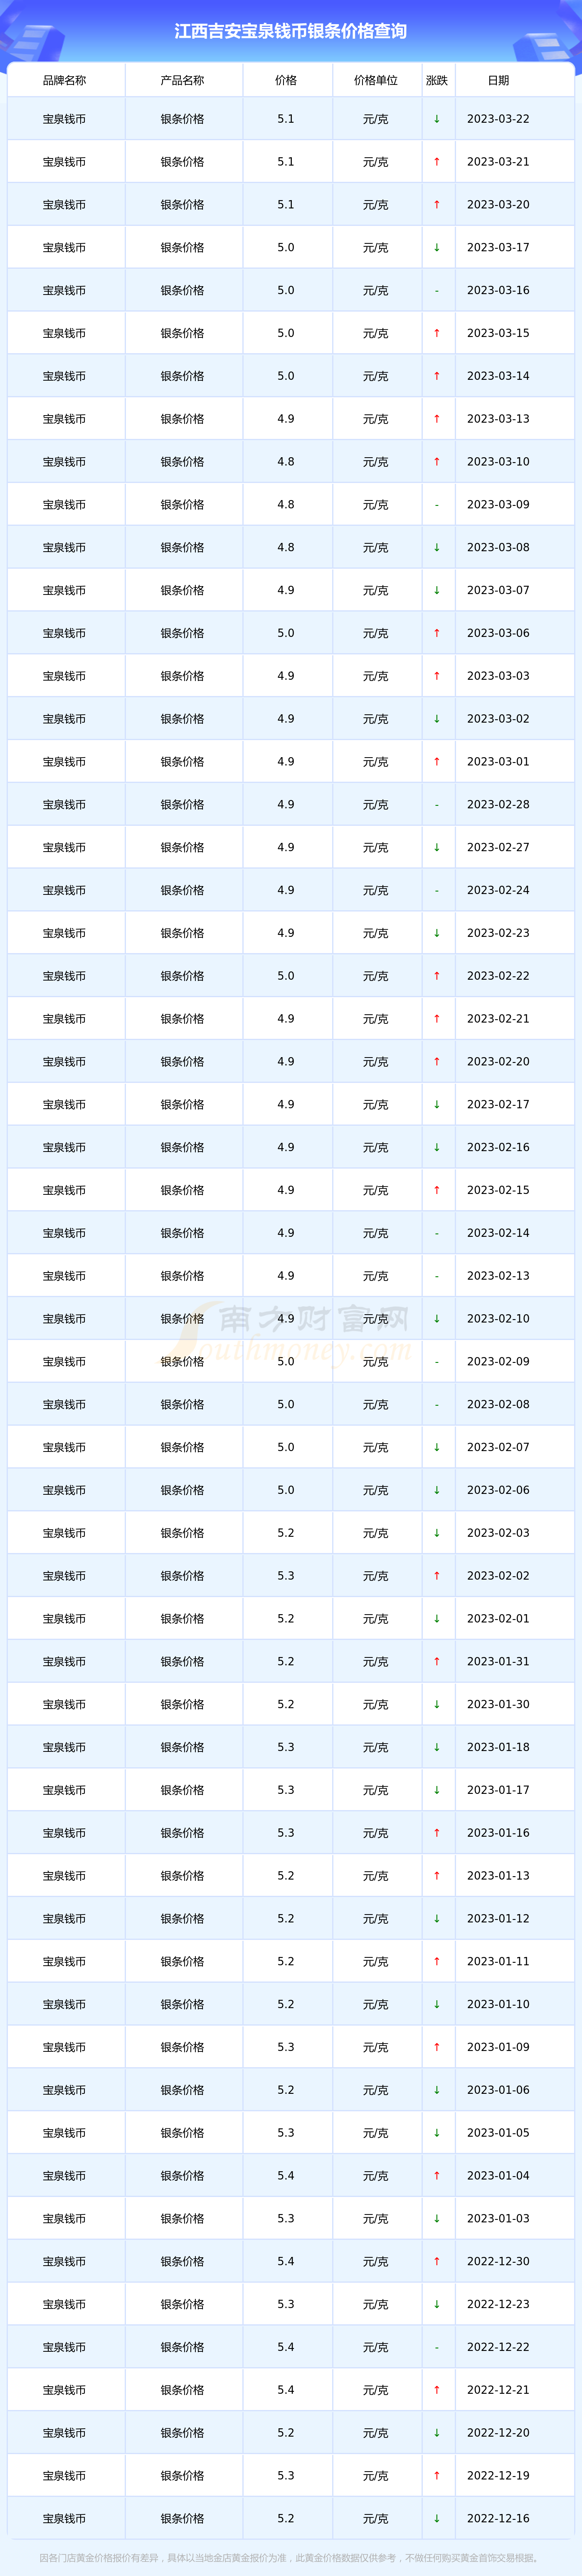Select the date cell 2023-02-08
Viewport: 582px width, 2576px height.
pyautogui.click(x=498, y=1405)
